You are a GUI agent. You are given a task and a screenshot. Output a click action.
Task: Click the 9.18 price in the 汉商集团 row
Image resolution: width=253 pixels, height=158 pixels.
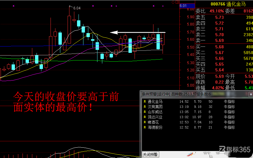tap(198, 107)
